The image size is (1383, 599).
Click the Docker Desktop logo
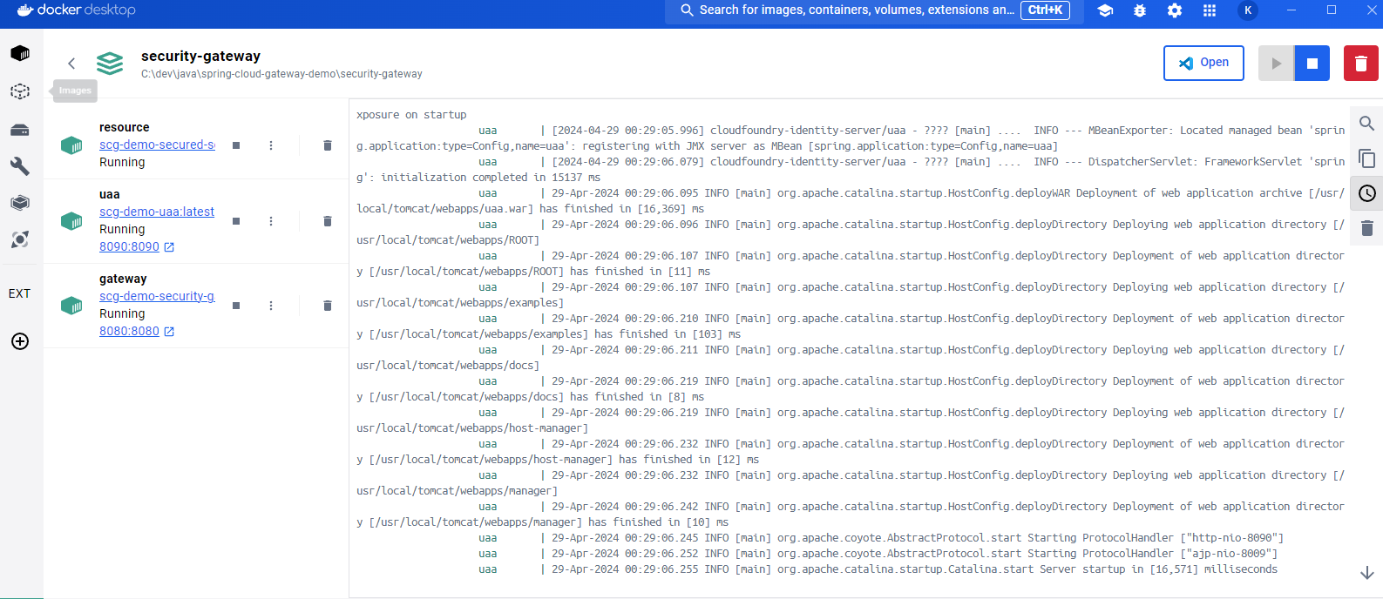click(x=77, y=10)
